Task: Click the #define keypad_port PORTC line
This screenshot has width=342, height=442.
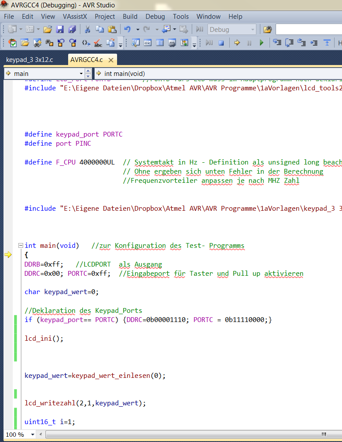Action: click(x=73, y=134)
